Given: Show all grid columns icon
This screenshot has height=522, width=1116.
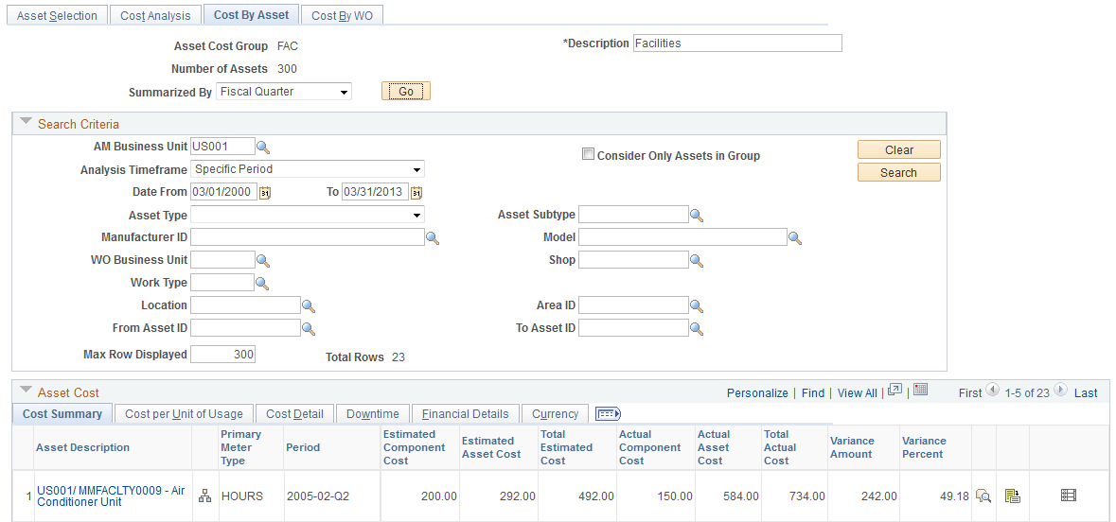Looking at the screenshot, I should [x=609, y=414].
